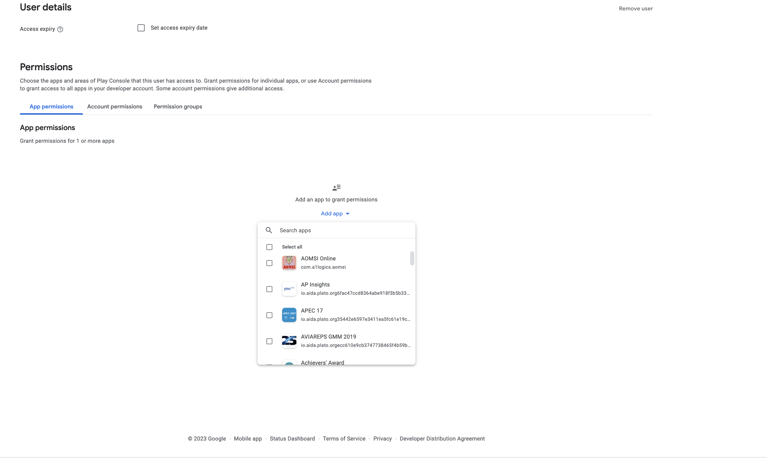Enable Set access expiry date checkbox
Image resolution: width=767 pixels, height=458 pixels.
[x=141, y=28]
